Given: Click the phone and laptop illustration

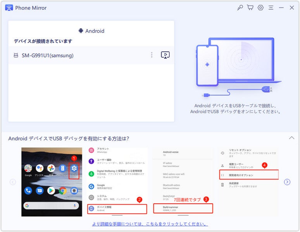Looking at the screenshot, I should point(239,67).
